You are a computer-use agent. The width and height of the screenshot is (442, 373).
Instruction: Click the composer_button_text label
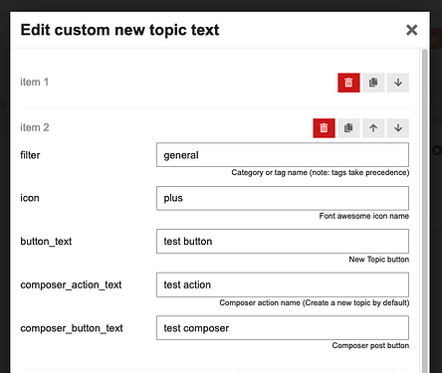pyautogui.click(x=72, y=328)
